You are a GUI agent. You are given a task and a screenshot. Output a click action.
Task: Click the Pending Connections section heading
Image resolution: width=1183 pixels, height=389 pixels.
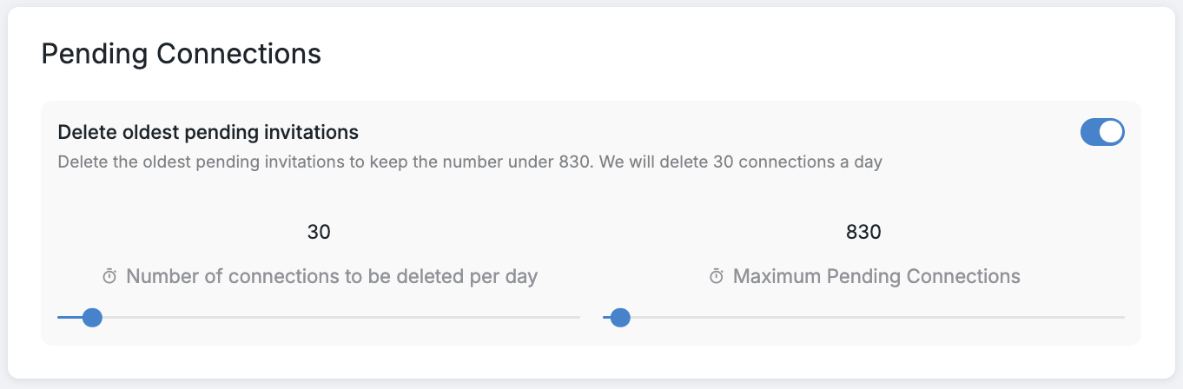click(x=182, y=54)
